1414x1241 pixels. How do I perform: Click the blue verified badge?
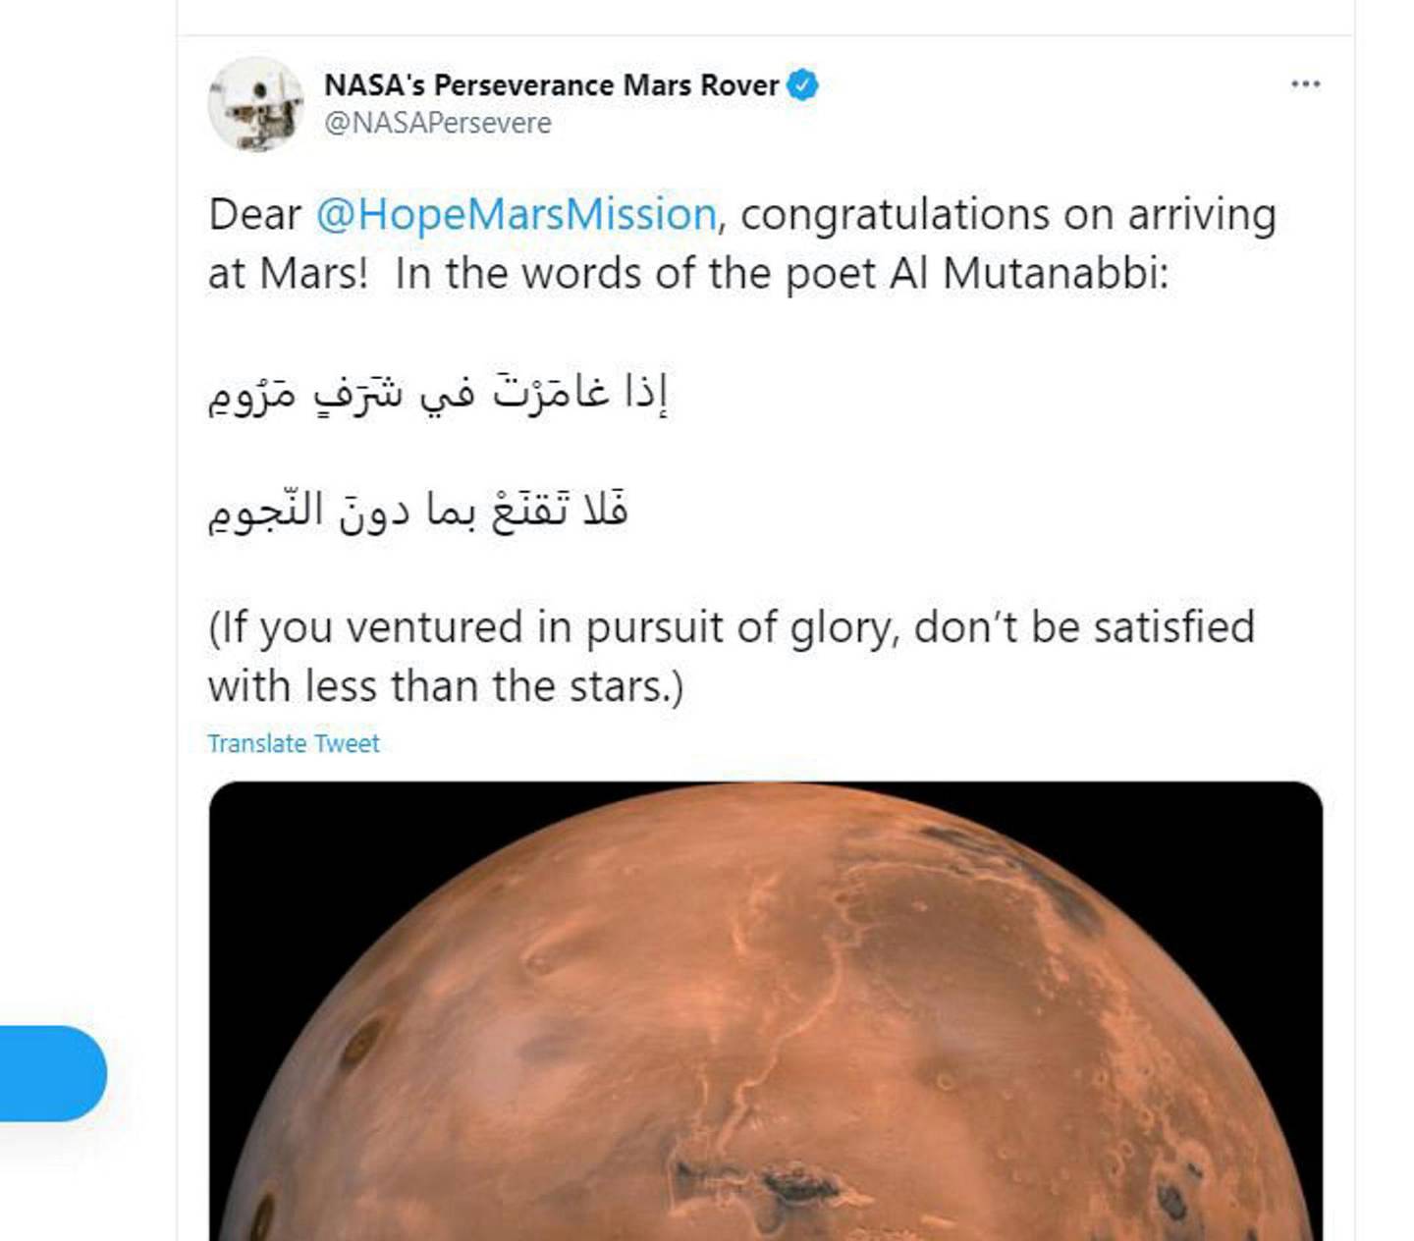click(803, 85)
